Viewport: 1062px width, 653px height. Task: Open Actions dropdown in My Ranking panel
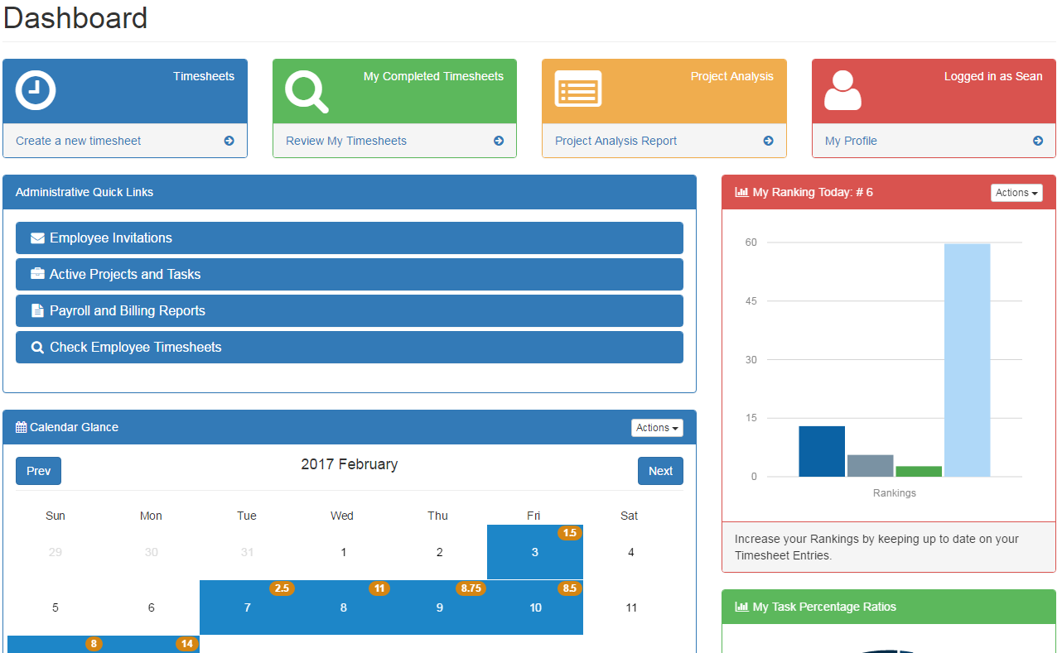(1016, 193)
